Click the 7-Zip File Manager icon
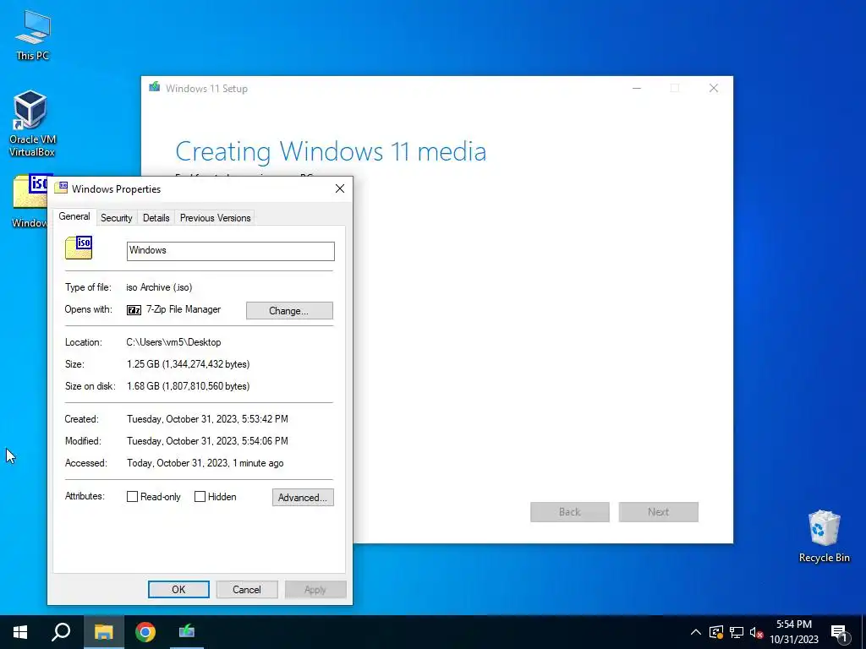The height and width of the screenshot is (649, 866). click(x=134, y=310)
